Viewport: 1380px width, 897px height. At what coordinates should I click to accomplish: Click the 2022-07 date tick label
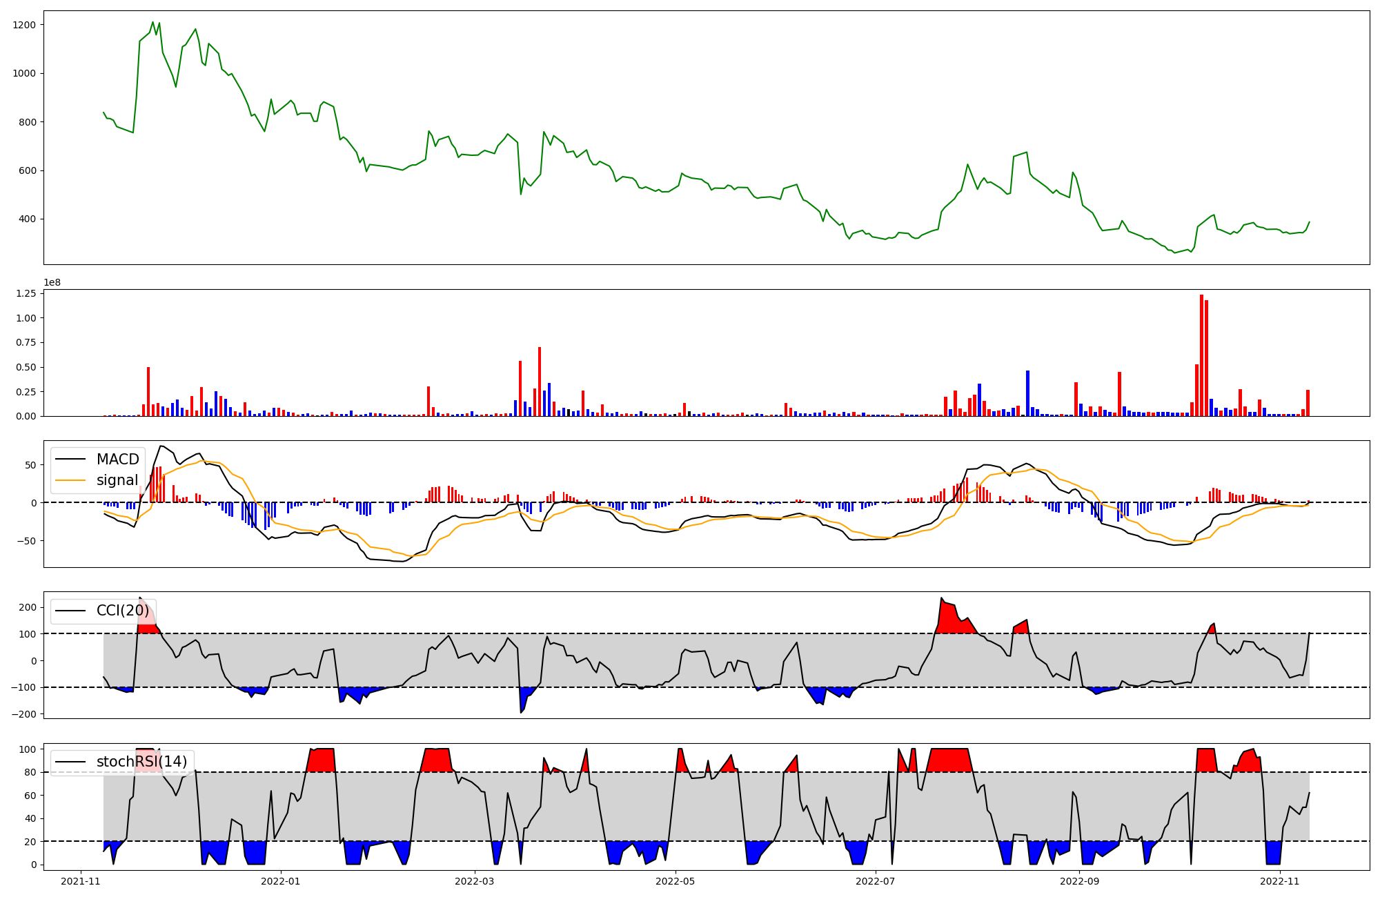click(x=876, y=881)
